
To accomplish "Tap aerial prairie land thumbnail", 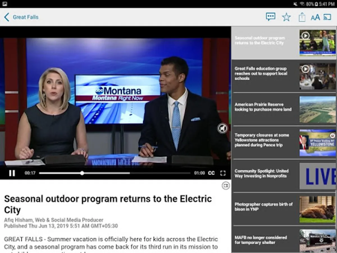I will (317, 109).
